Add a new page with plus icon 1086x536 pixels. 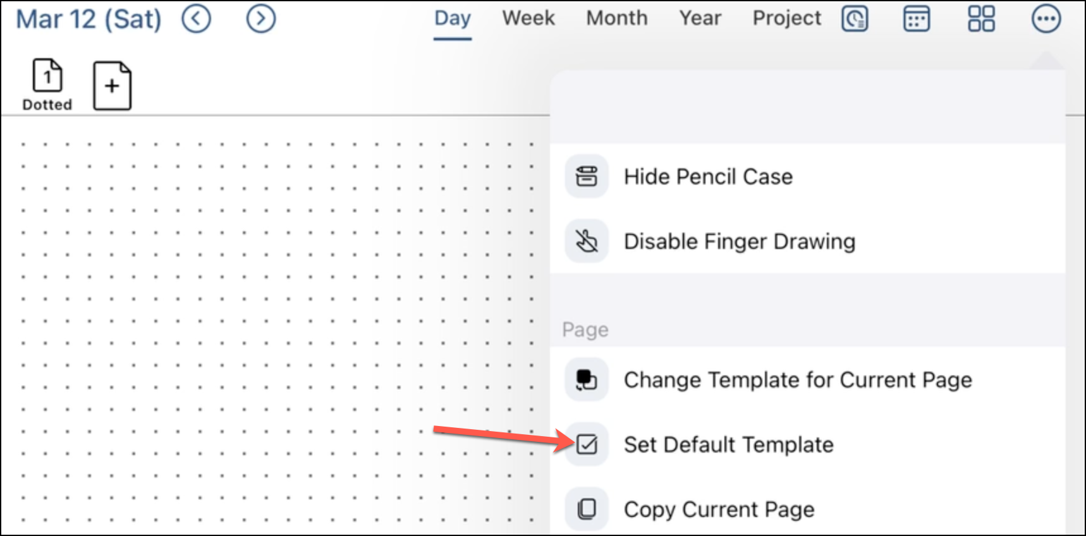[113, 86]
